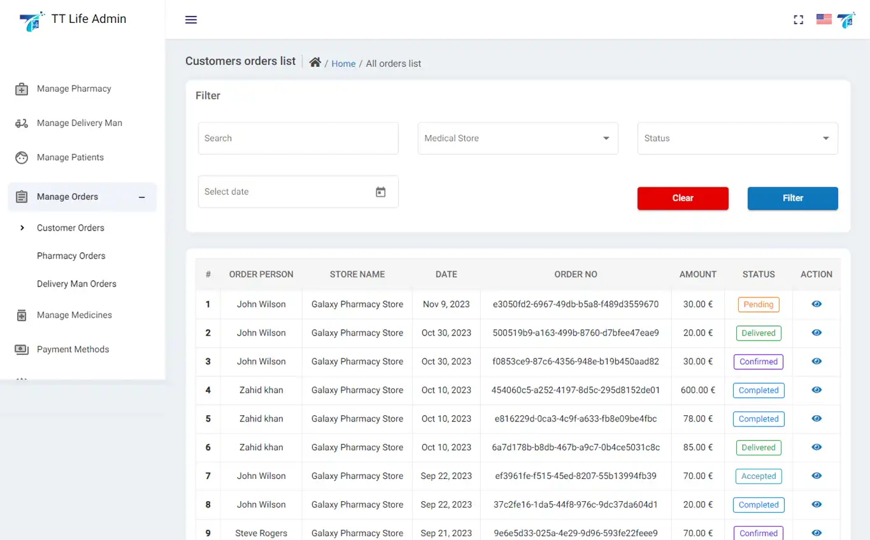This screenshot has height=540, width=870.
Task: Expand the Customer Orders submenu
Action: (71, 227)
